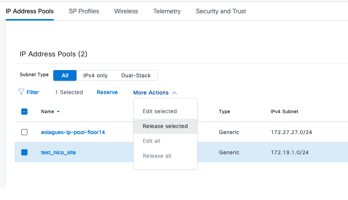
Task: Click the Filter funnel icon
Action: click(x=21, y=92)
